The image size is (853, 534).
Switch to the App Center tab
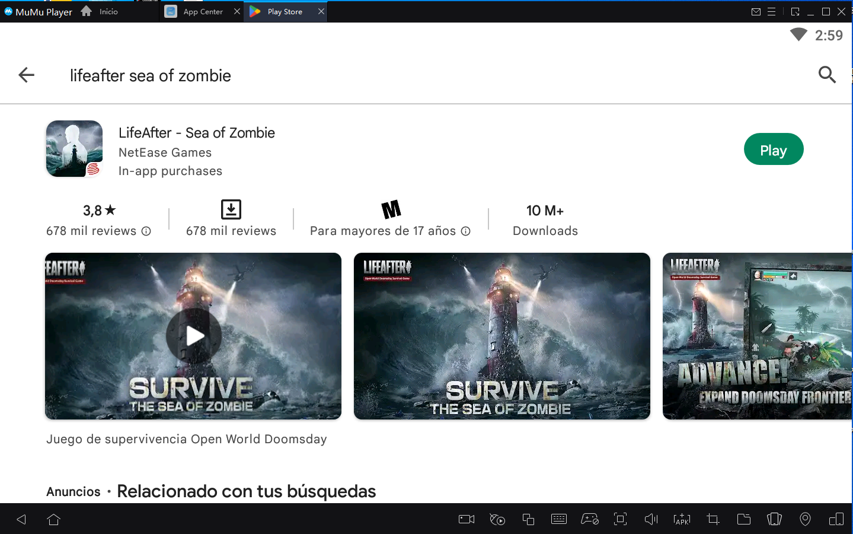point(203,12)
